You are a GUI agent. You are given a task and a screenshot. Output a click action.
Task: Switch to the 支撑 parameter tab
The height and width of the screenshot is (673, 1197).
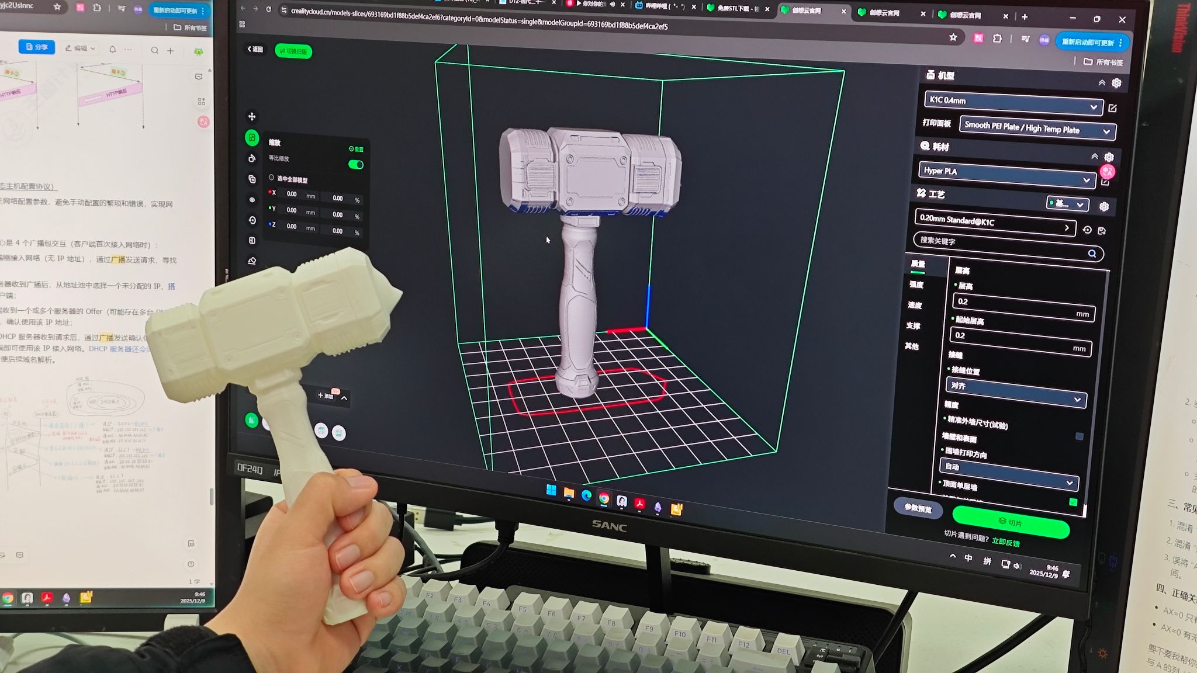click(913, 325)
